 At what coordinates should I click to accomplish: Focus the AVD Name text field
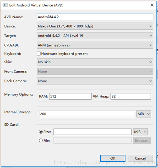coord(95,17)
